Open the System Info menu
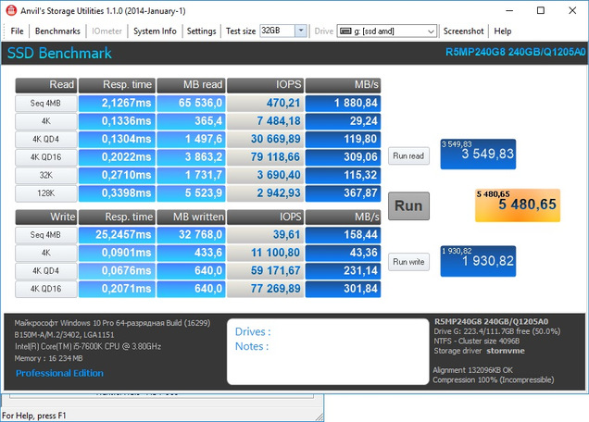 [155, 31]
